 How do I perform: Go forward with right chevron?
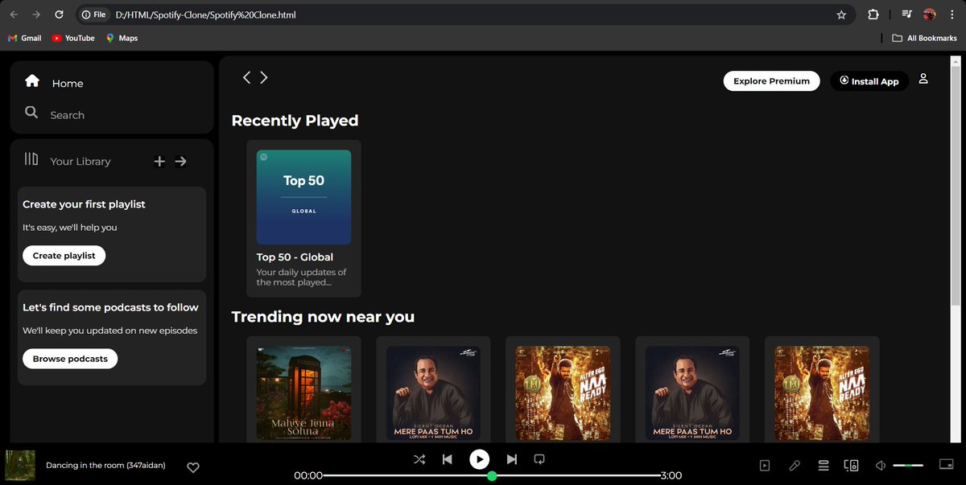(264, 77)
